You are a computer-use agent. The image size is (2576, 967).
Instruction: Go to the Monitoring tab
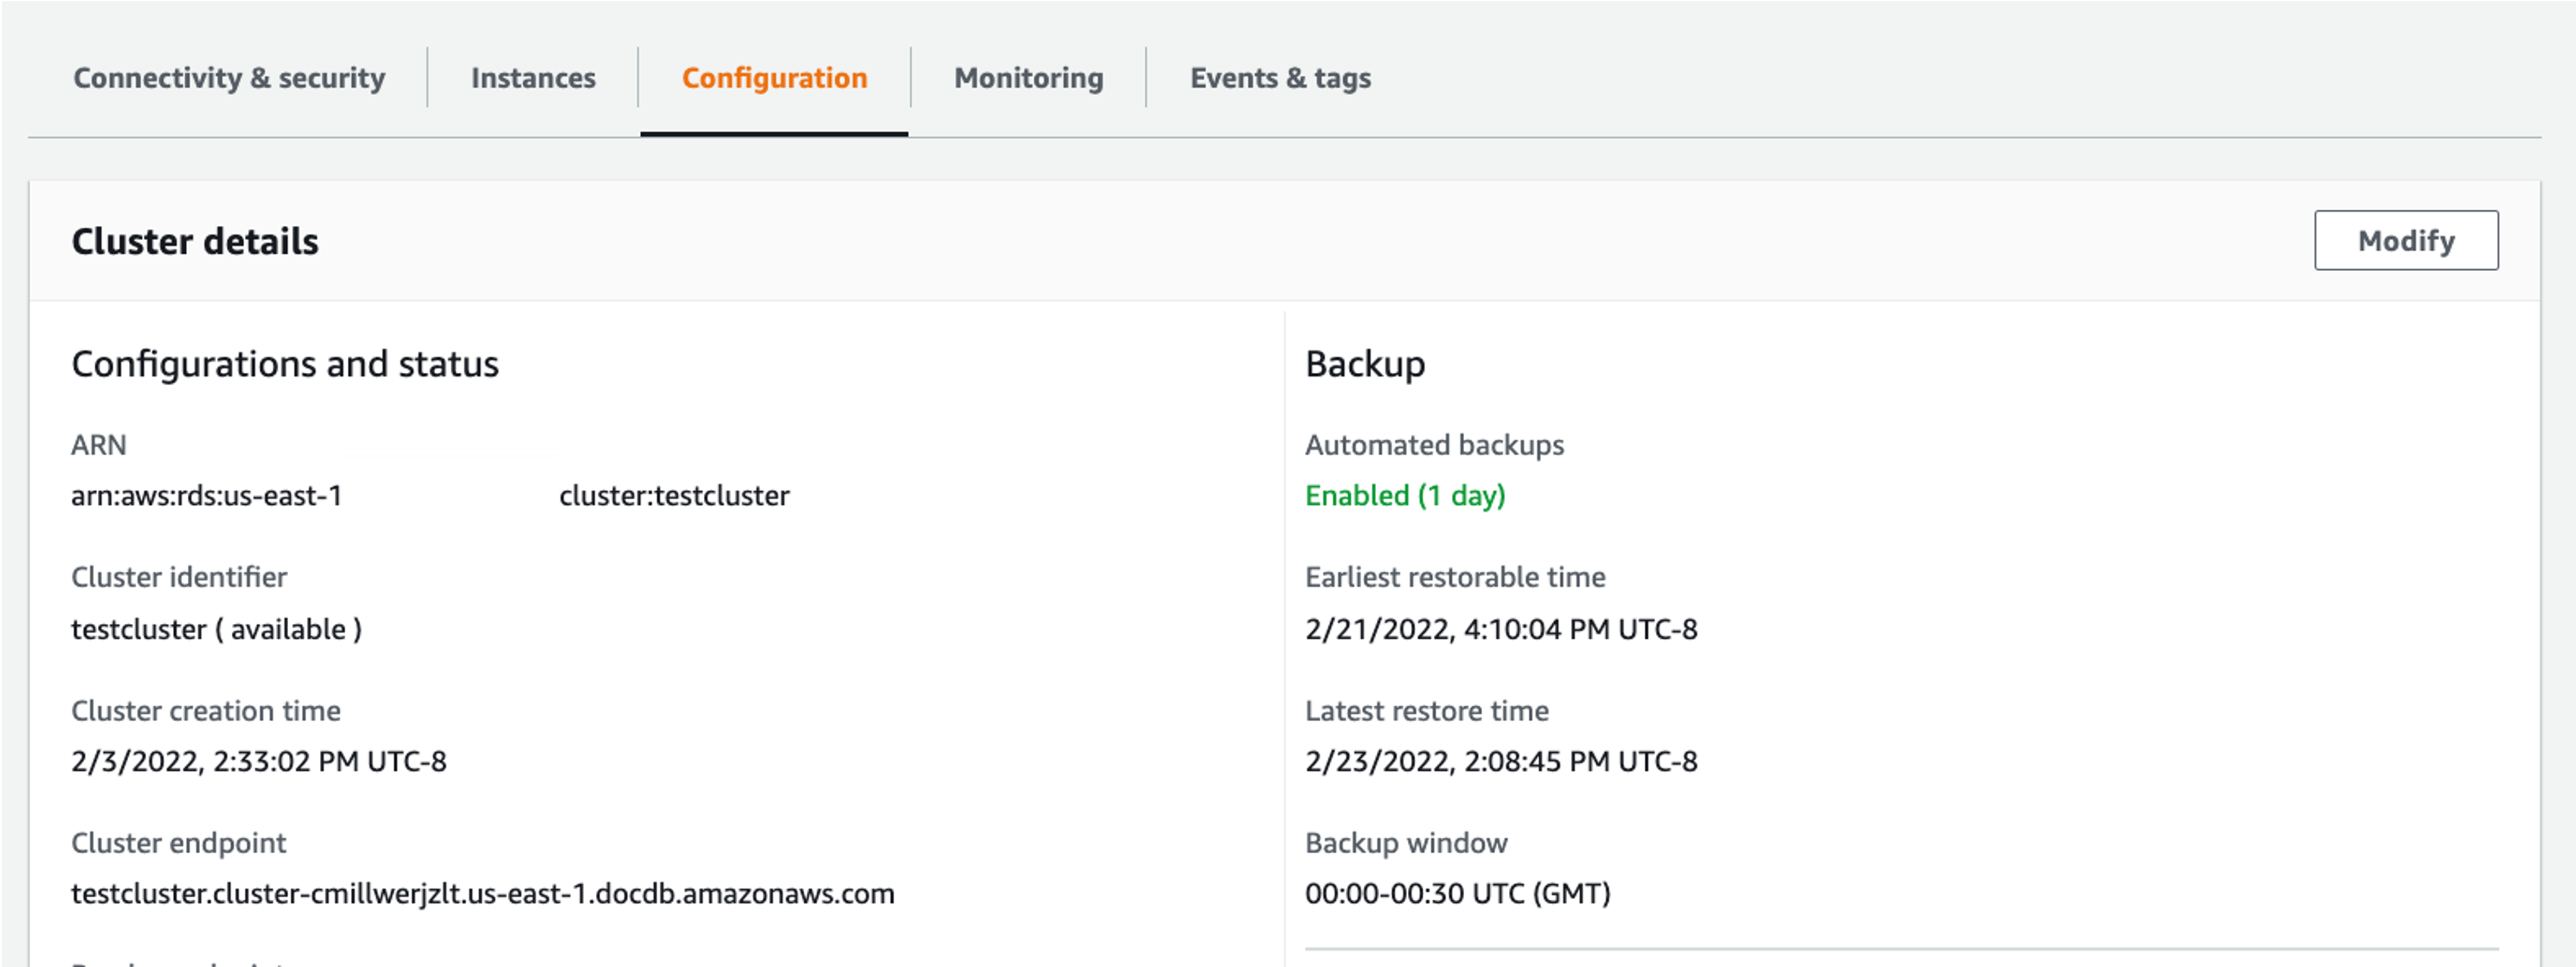click(x=1028, y=78)
